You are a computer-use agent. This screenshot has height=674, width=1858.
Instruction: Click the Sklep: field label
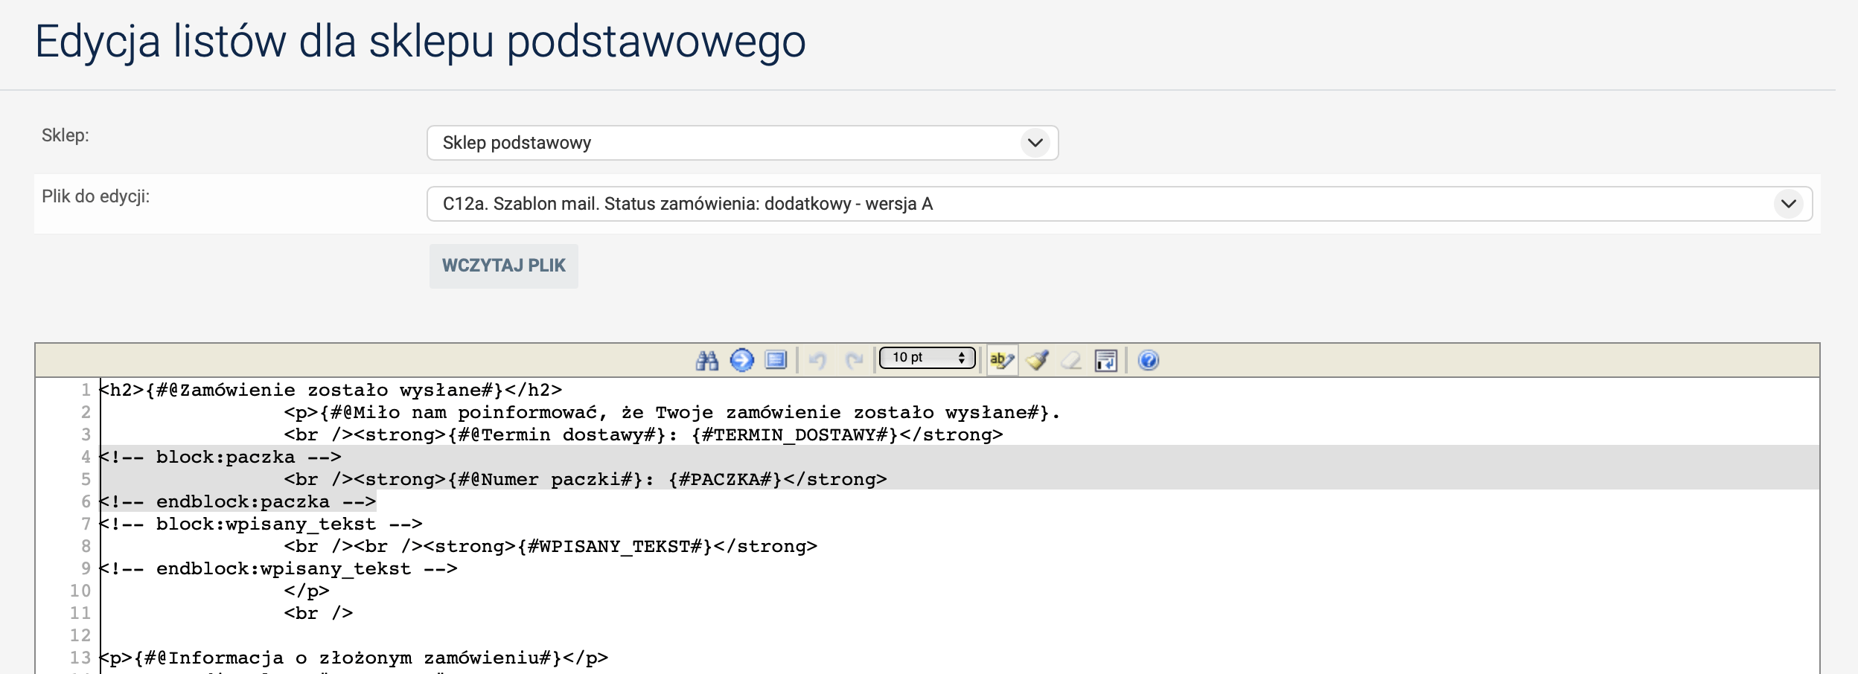(66, 135)
